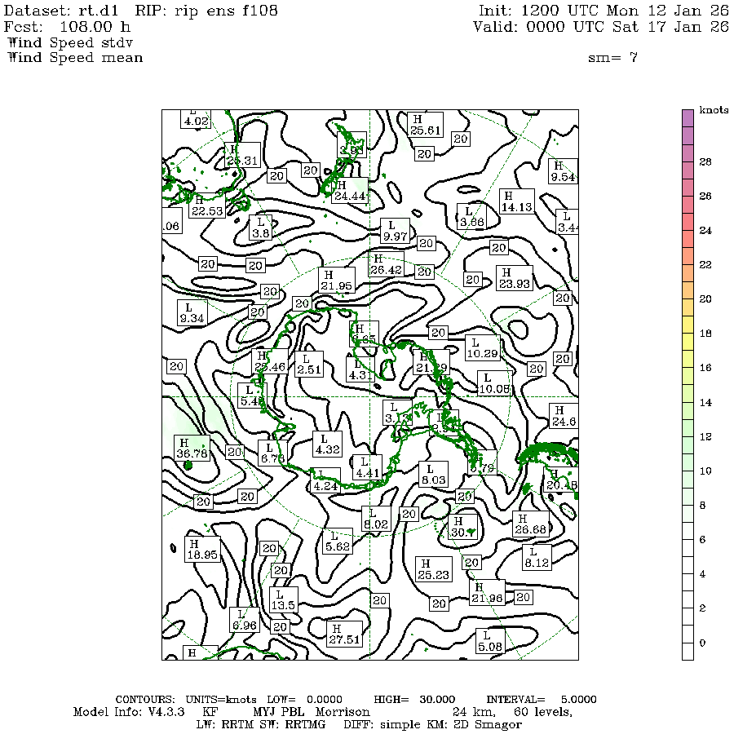Click the 'L 4.31' minimum label
Viewport: 734px width, 734px height.
pos(360,369)
